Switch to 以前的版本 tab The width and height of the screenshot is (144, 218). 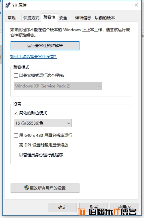(105, 18)
